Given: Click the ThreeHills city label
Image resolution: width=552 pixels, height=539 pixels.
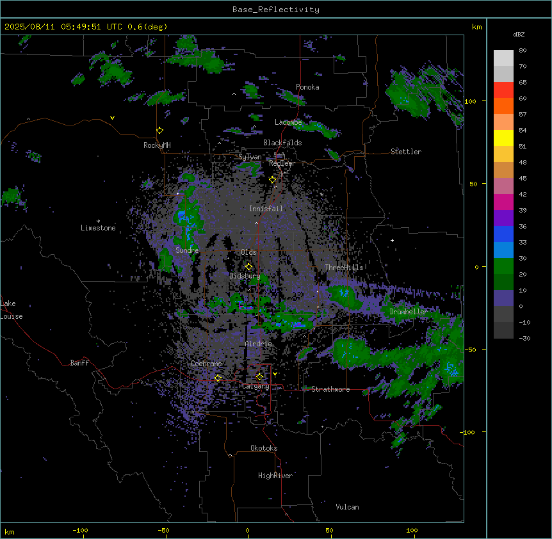Looking at the screenshot, I should point(345,268).
